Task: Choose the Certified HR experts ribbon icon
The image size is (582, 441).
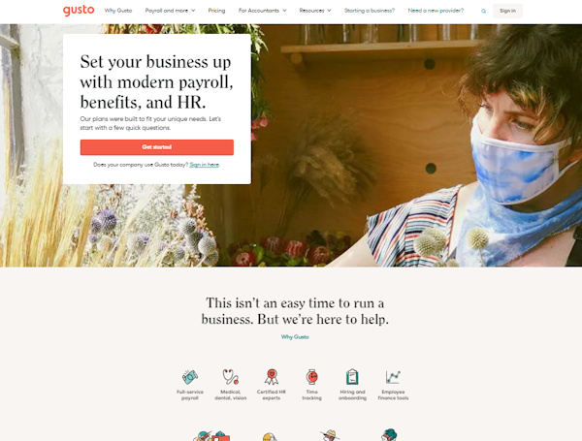Action: 272,377
